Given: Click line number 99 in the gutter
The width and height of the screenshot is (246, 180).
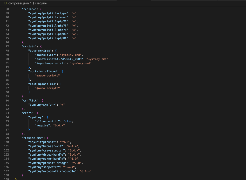Looking at the screenshot, I should 7,138.
